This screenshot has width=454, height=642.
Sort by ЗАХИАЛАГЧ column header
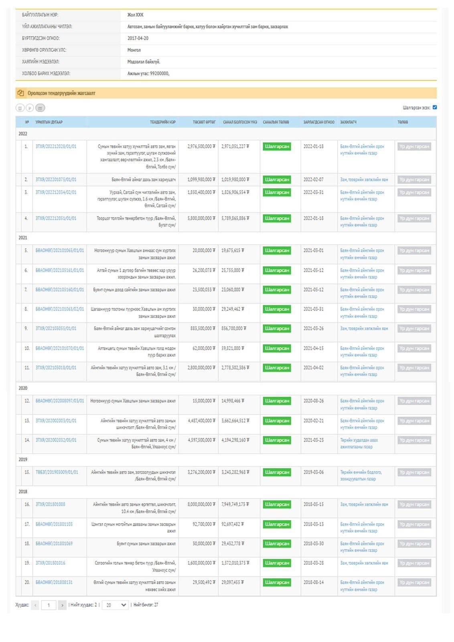(348, 122)
